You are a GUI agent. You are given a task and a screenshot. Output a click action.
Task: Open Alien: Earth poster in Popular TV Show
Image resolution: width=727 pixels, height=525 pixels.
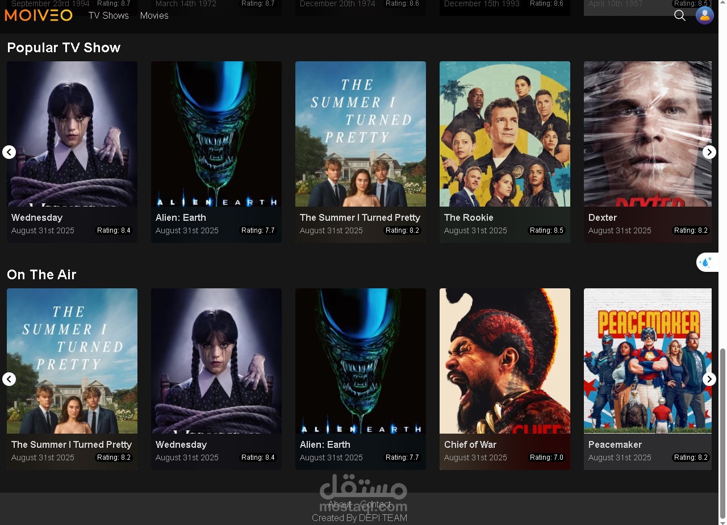[x=216, y=134]
